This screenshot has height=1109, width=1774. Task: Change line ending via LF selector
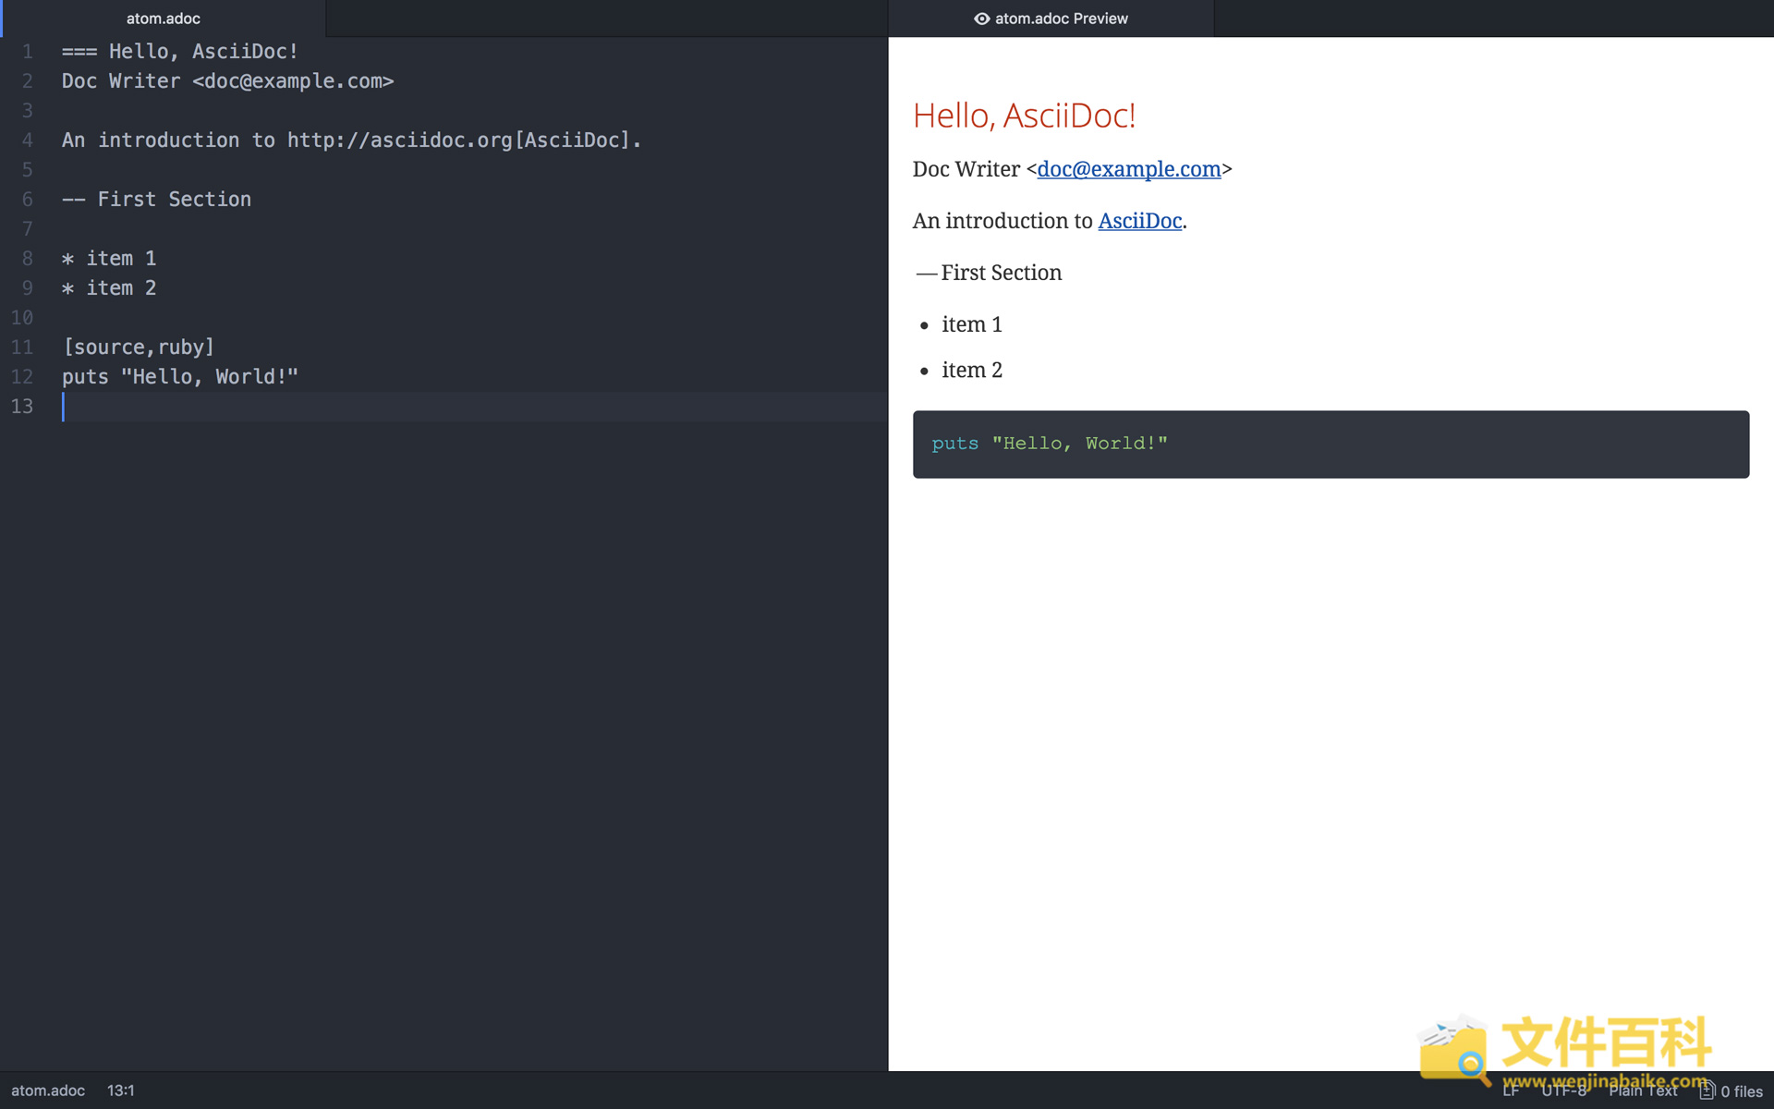coord(1511,1091)
